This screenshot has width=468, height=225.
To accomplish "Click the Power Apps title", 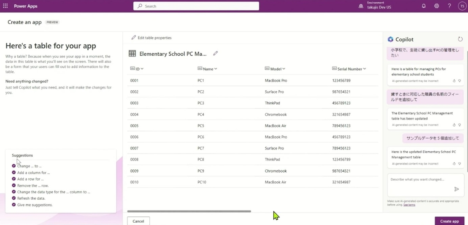I will point(26,6).
